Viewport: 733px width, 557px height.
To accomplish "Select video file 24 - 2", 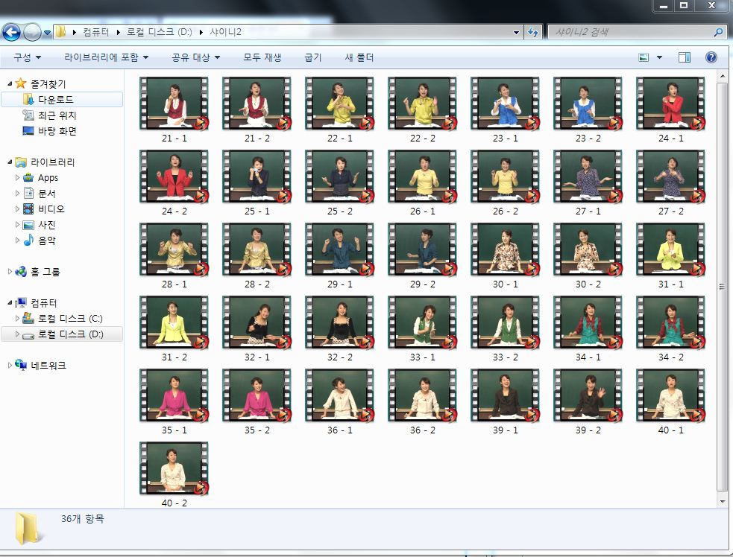I will pos(174,182).
